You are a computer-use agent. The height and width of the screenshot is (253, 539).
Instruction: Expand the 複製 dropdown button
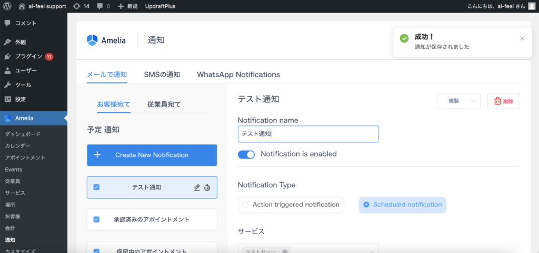click(x=473, y=101)
